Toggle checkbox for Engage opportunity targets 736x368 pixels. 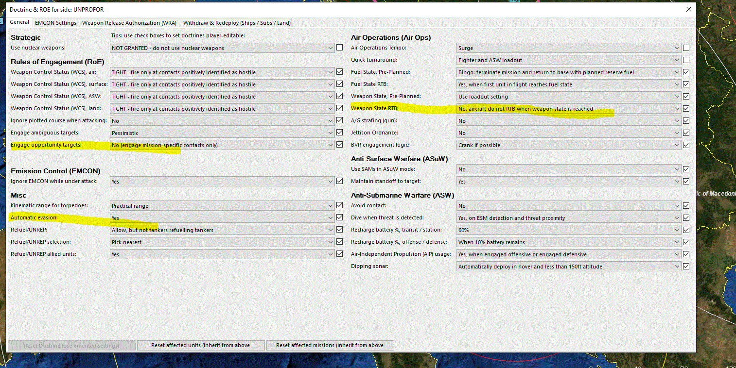point(339,145)
